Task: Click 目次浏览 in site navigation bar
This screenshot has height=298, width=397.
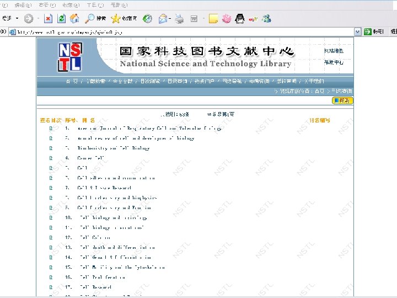Action: tap(151, 81)
